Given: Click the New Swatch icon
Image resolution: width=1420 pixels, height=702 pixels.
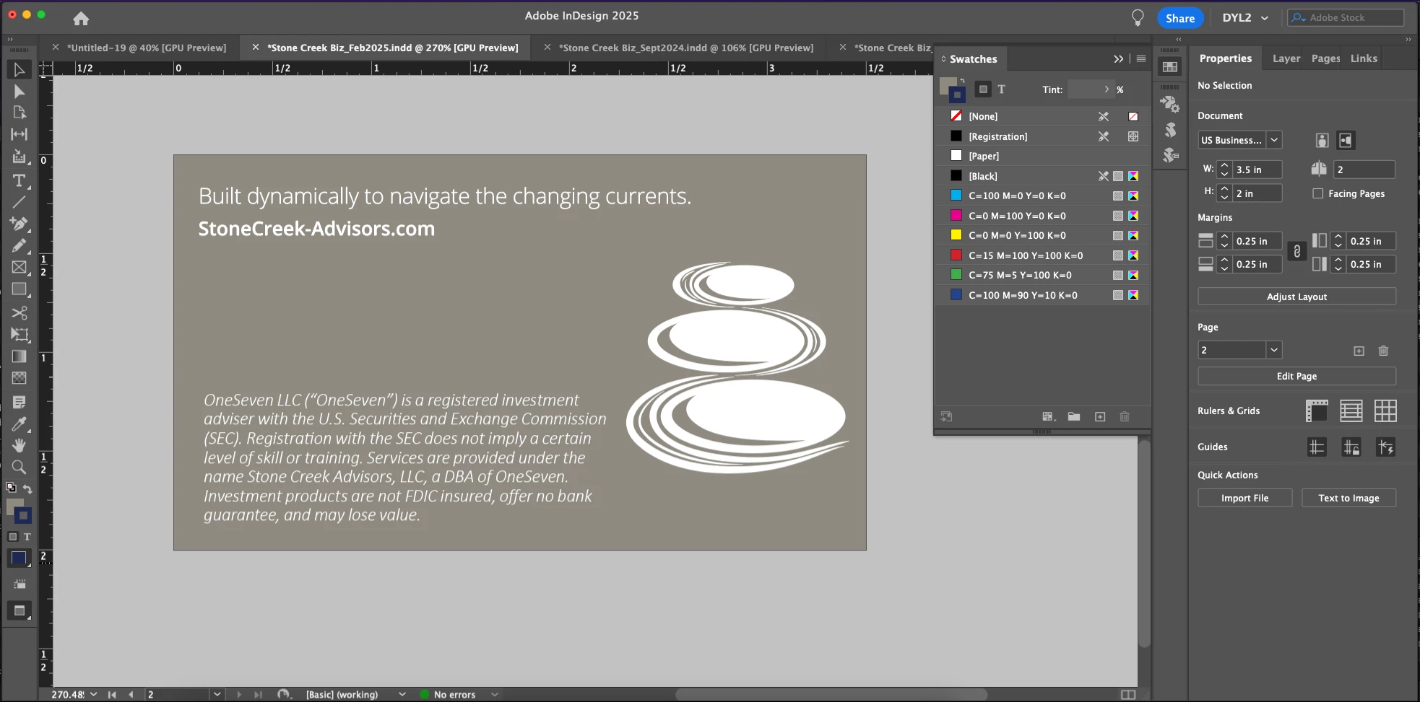Looking at the screenshot, I should click(x=1100, y=416).
